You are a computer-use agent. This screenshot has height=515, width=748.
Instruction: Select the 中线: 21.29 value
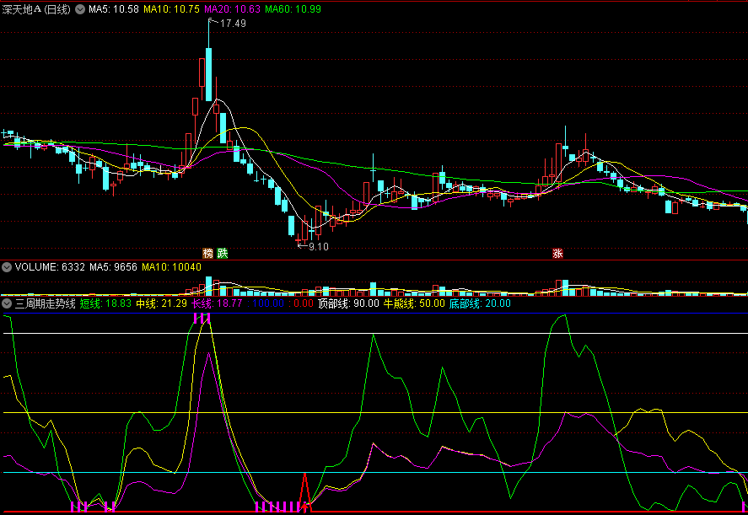161,303
